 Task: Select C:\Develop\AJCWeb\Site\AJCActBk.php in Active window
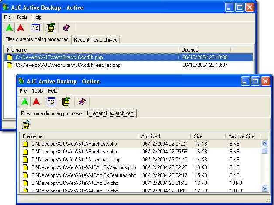(x=59, y=57)
